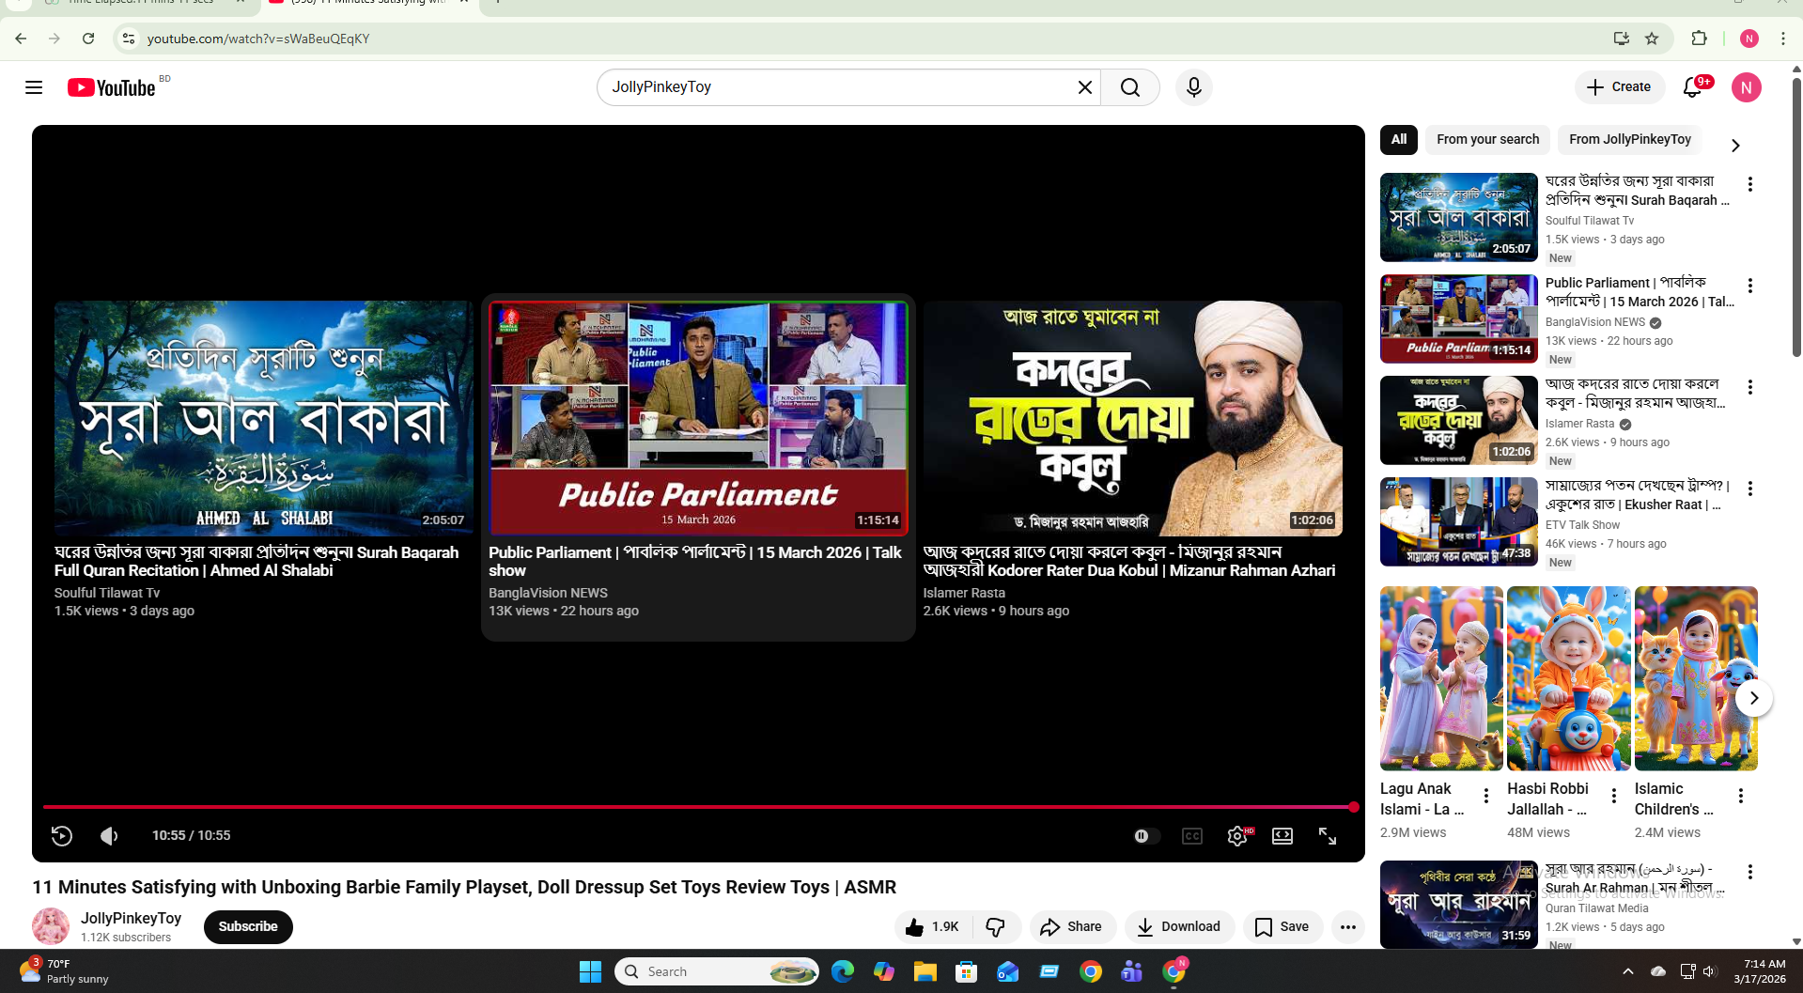The height and width of the screenshot is (993, 1803).
Task: Click the red video progress bar
Action: 698,807
